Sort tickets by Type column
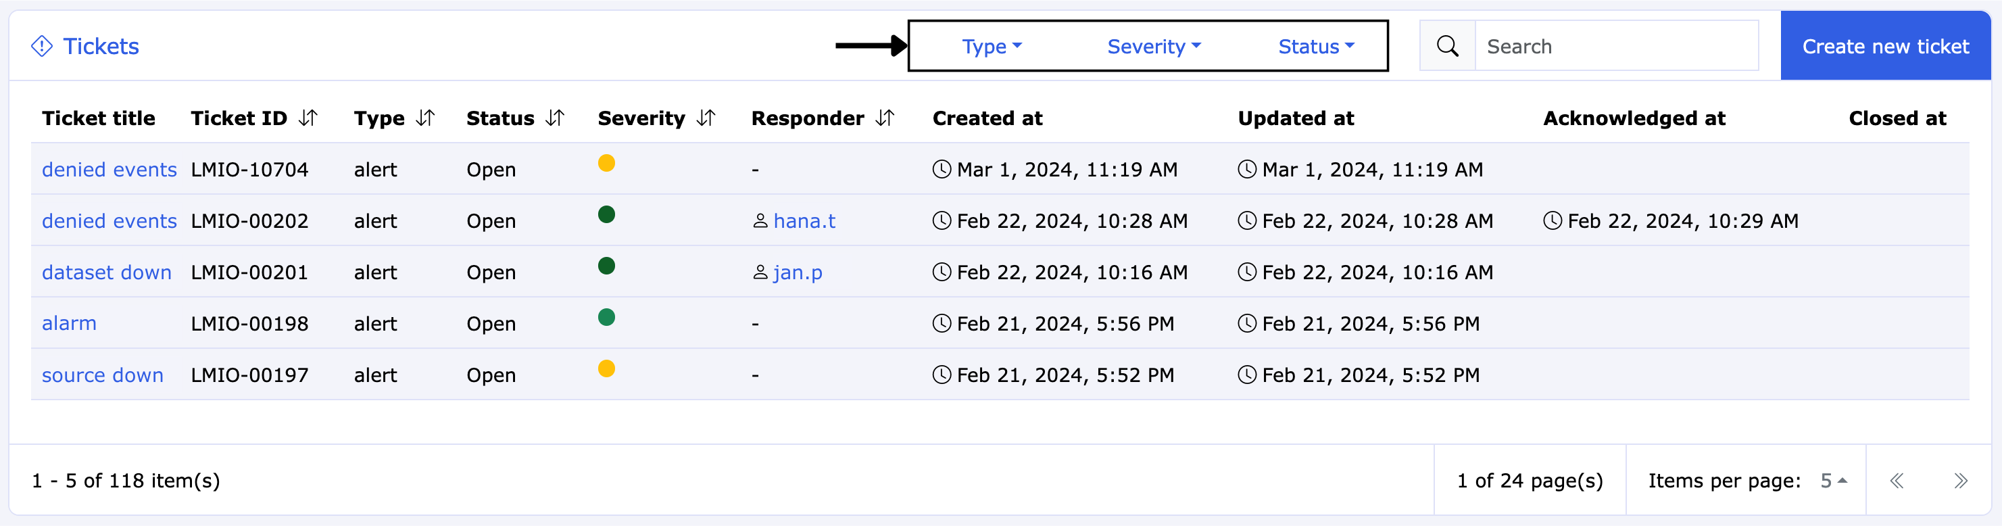This screenshot has width=2002, height=526. [x=425, y=118]
